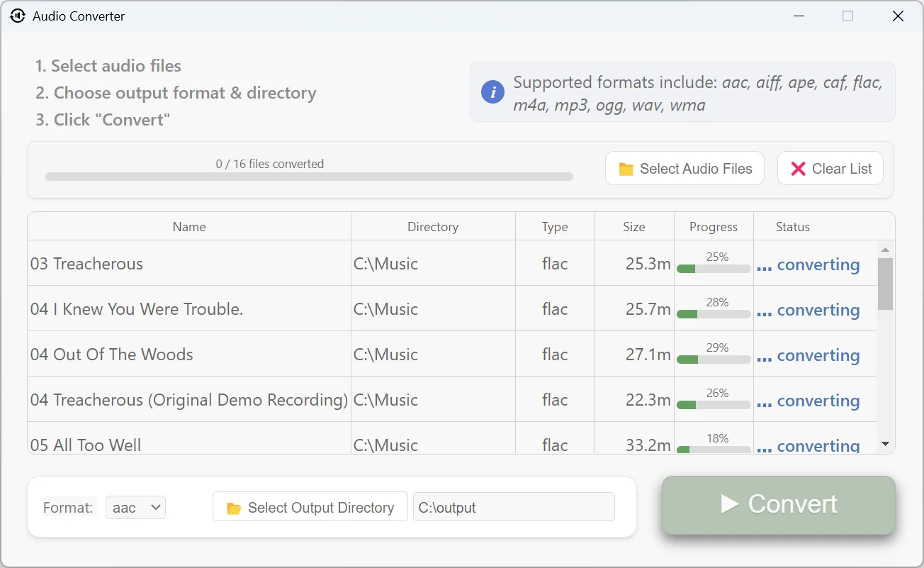924x568 pixels.
Task: Click the 28% progress bar for 04 I Knew You Were Trouble
Action: tap(713, 313)
